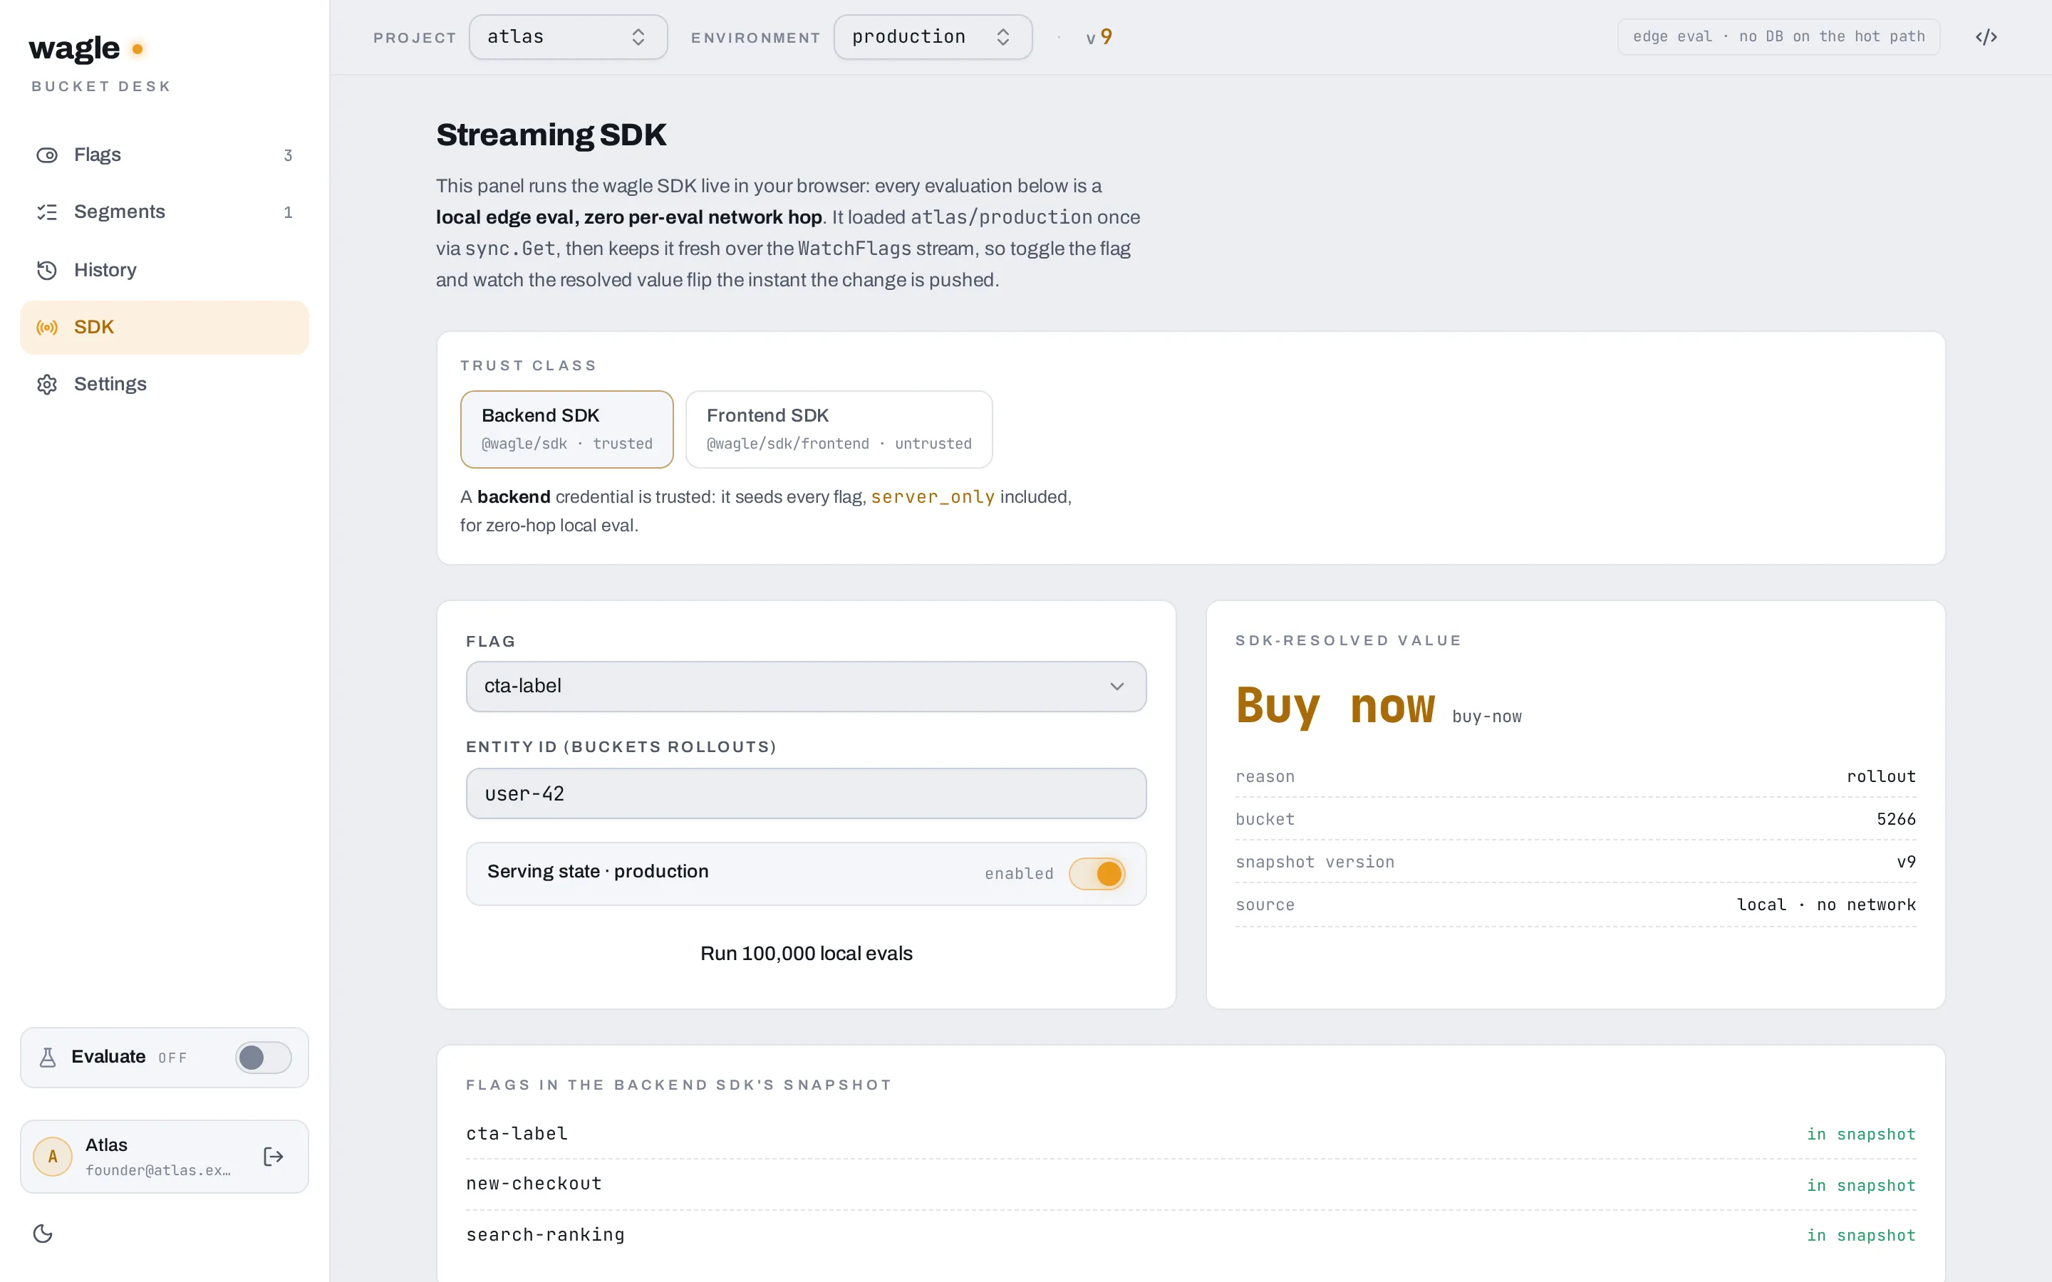This screenshot has width=2052, height=1282.
Task: Click the BUCKET DESK subtitle
Action: pos(101,86)
